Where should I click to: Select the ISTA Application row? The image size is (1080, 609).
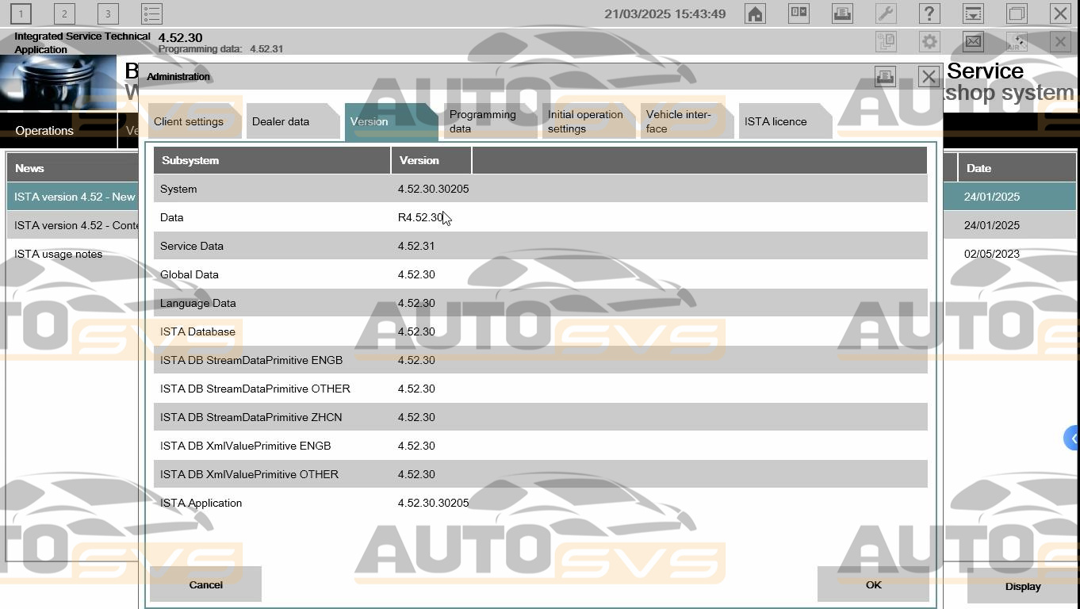pyautogui.click(x=540, y=503)
